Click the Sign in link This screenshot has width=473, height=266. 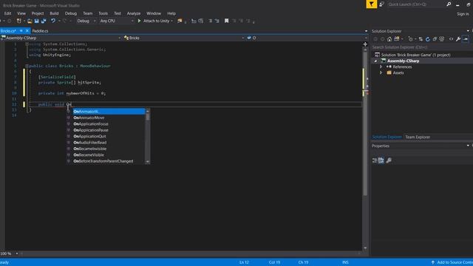coord(463,14)
